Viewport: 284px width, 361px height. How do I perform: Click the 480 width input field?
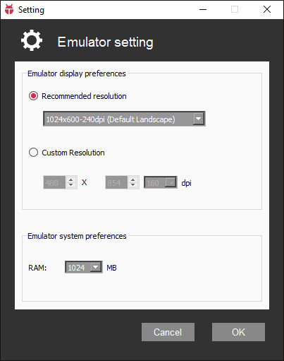(x=54, y=182)
